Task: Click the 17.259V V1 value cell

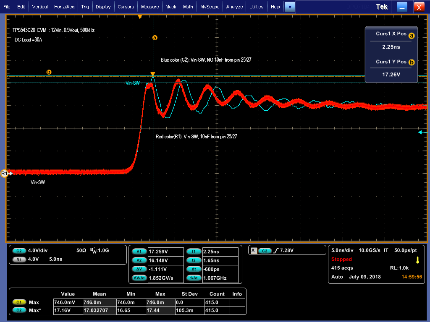Action: [165, 252]
